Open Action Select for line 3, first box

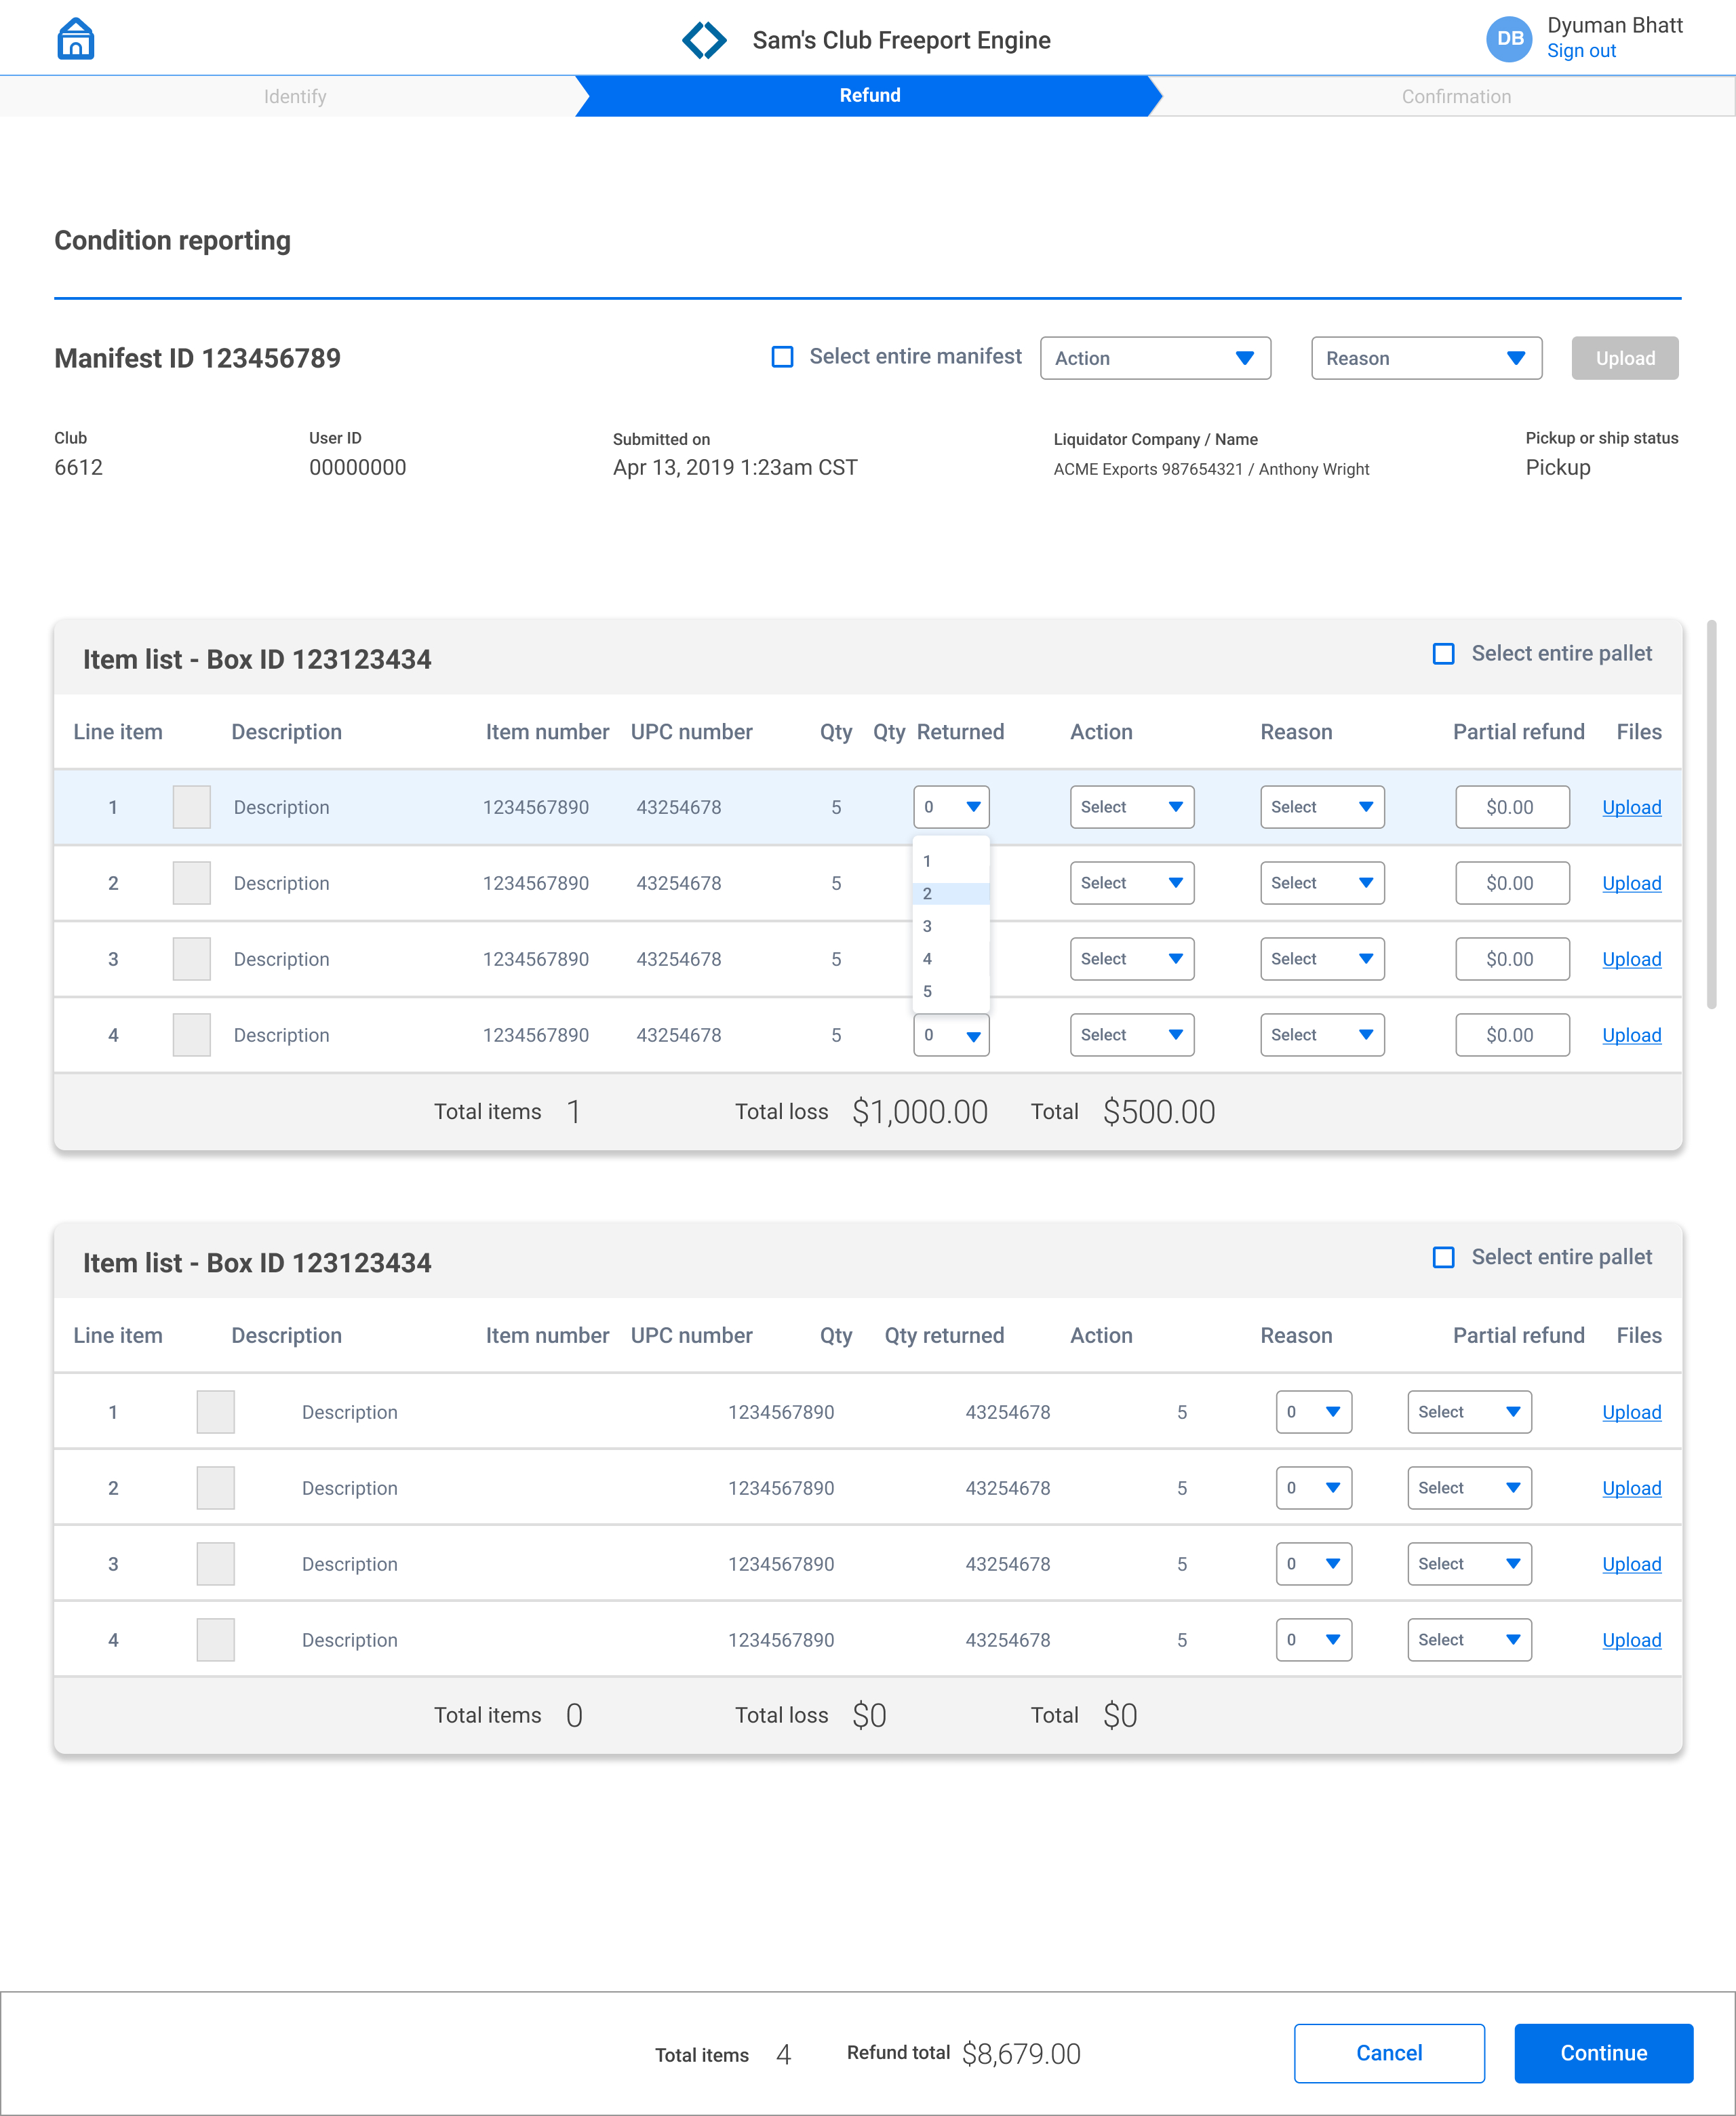(x=1132, y=959)
